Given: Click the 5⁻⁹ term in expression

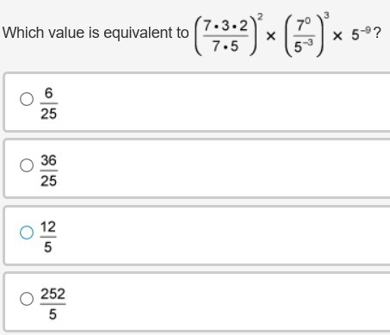Looking at the screenshot, I should point(362,34).
